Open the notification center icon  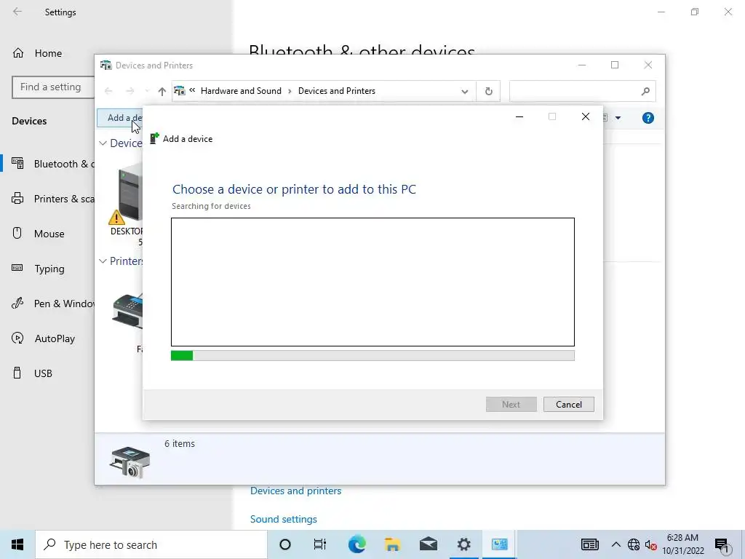pyautogui.click(x=722, y=545)
